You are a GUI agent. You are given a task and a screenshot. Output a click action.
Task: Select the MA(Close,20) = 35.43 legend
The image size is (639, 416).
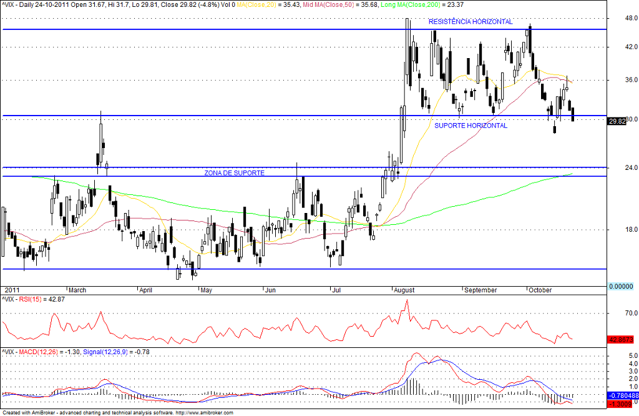click(268, 5)
